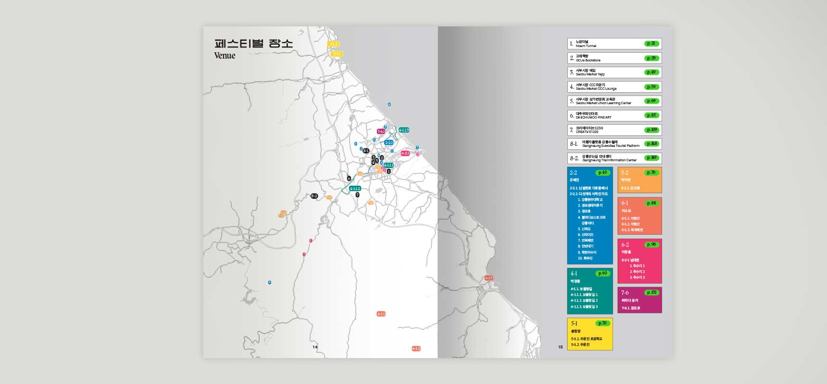The width and height of the screenshot is (827, 384).
Task: Click the salmon 6-1 legend heading
Action: 625,203
